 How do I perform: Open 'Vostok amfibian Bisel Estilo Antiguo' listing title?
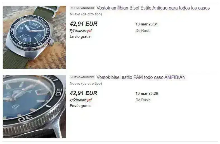[153, 8]
